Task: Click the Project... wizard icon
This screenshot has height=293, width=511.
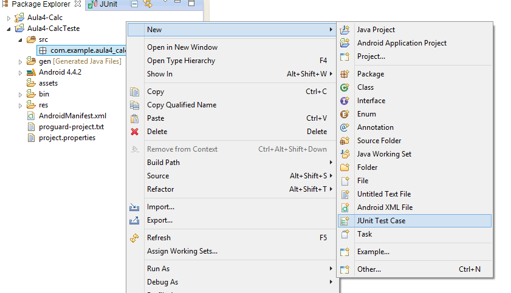Action: (345, 56)
